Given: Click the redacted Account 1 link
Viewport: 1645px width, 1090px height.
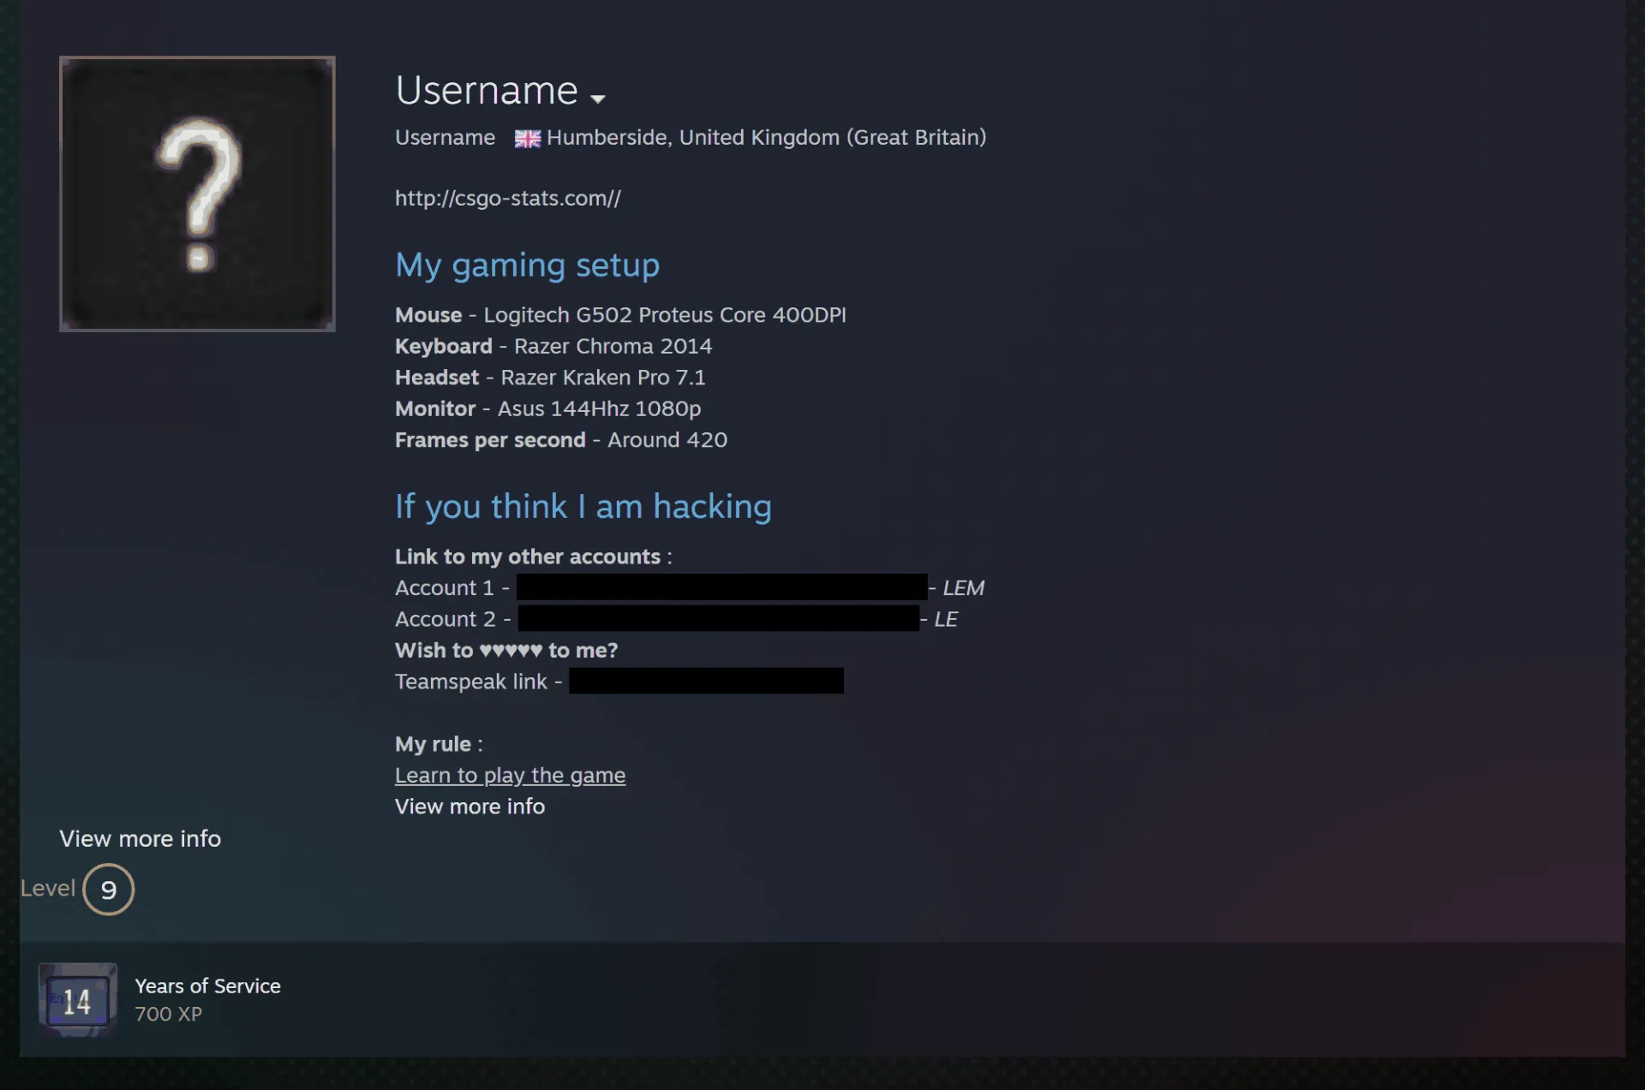Looking at the screenshot, I should [x=721, y=587].
